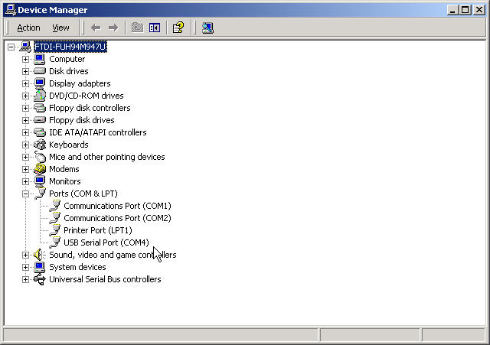Click the Modems telephone icon

pos(39,169)
